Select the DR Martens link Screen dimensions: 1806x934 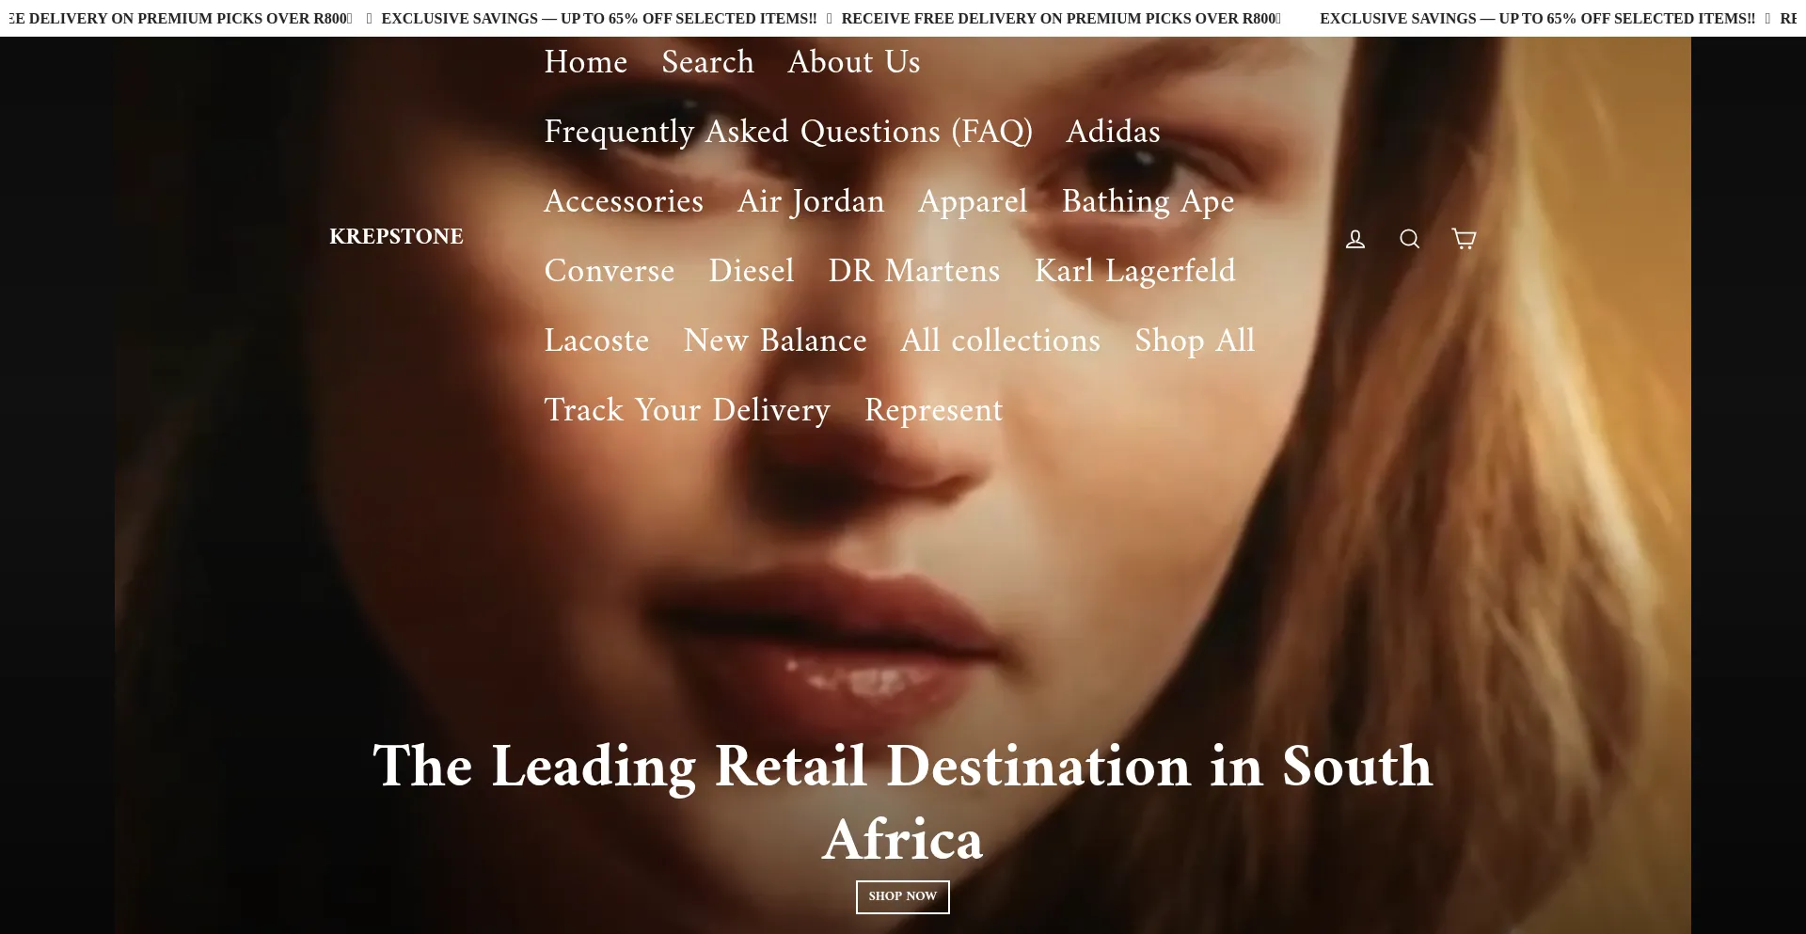click(913, 271)
